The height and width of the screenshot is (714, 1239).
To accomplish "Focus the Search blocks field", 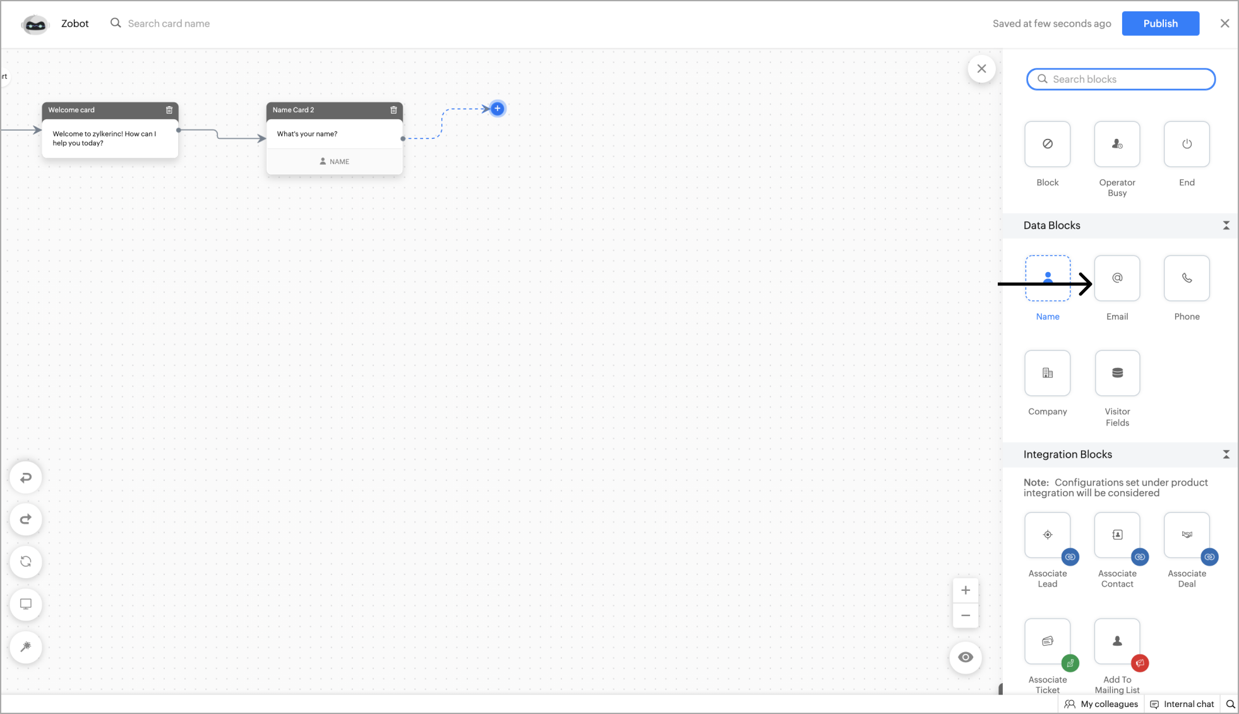I will [1120, 79].
